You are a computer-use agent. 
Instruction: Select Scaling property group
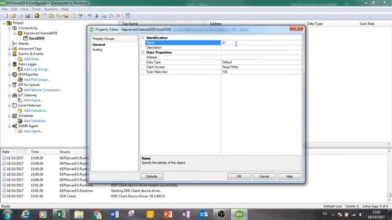pos(97,50)
